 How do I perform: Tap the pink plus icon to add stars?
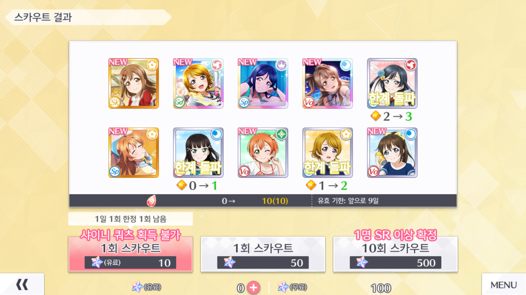254,288
